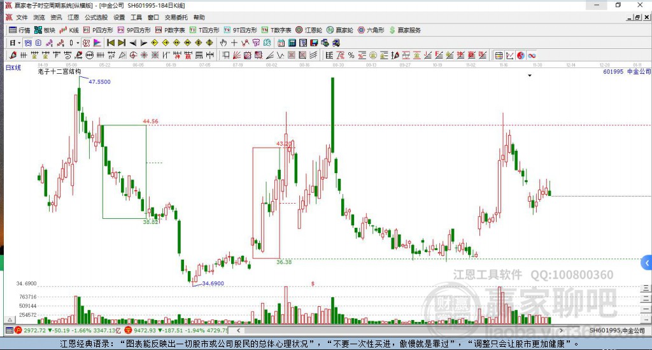This screenshot has height=350, width=652.
Task: Click the 六角形 toolbar button
Action: coord(371,30)
